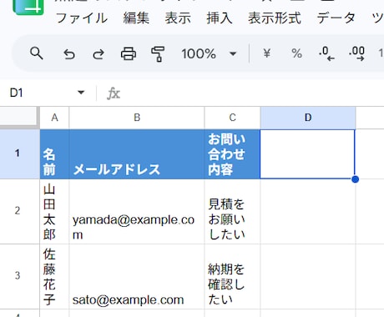Select cell containing 納期を確認したい
The image size is (384, 317).
[x=232, y=276]
